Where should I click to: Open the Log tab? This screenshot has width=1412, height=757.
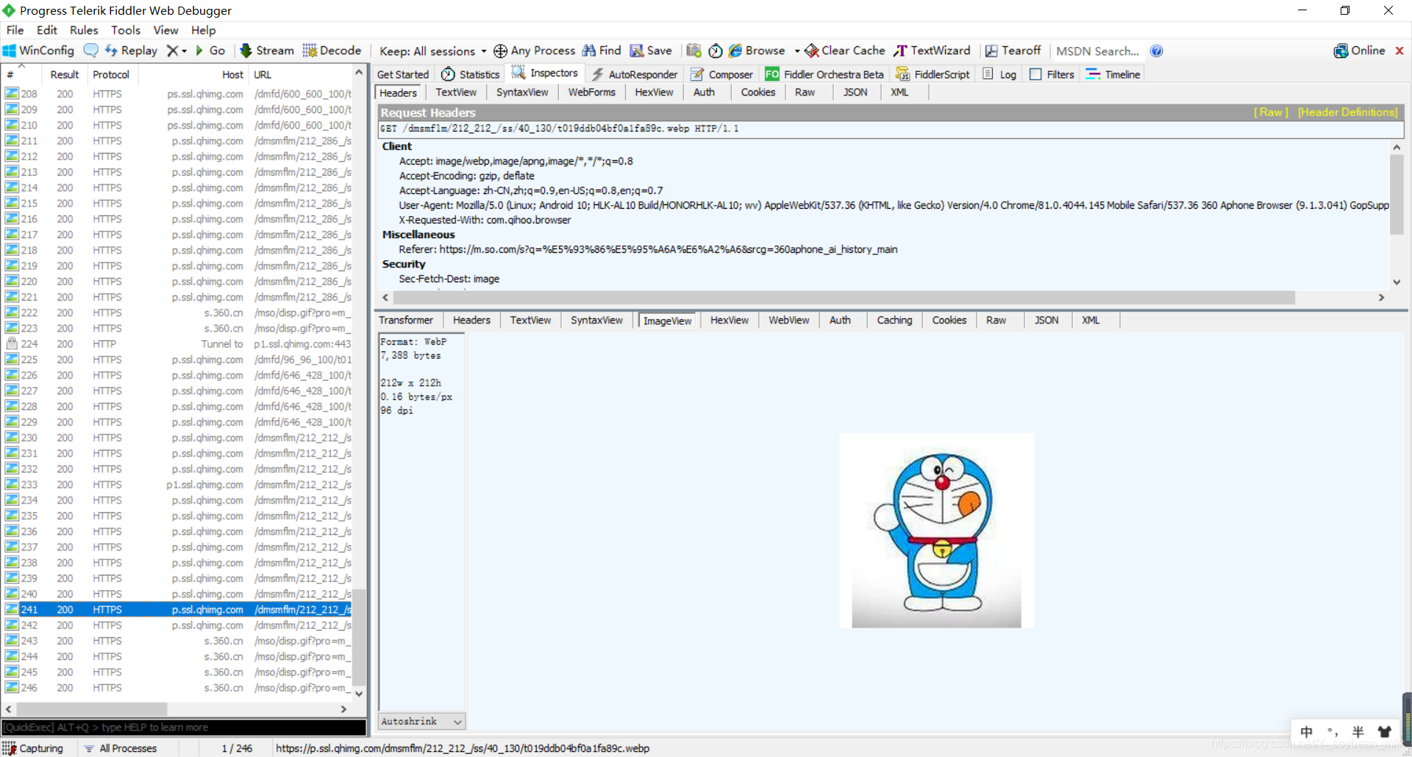[x=999, y=74]
